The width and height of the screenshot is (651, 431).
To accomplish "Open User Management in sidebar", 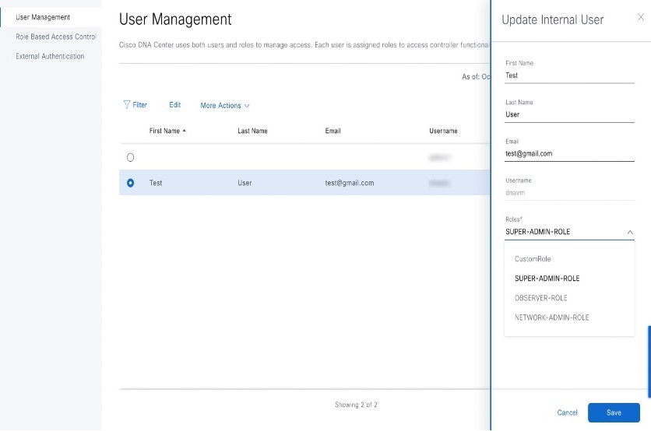I will click(43, 17).
